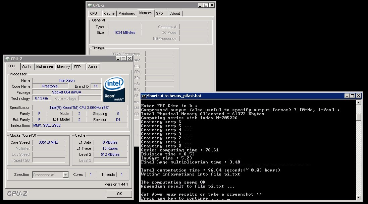Image resolution: width=368 pixels, height=204 pixels.
Task: Click the empty Multiplier field
Action: coord(48,148)
